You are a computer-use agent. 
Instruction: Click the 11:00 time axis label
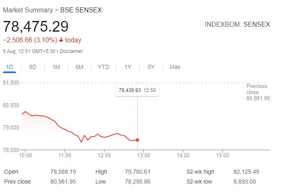(x=65, y=155)
